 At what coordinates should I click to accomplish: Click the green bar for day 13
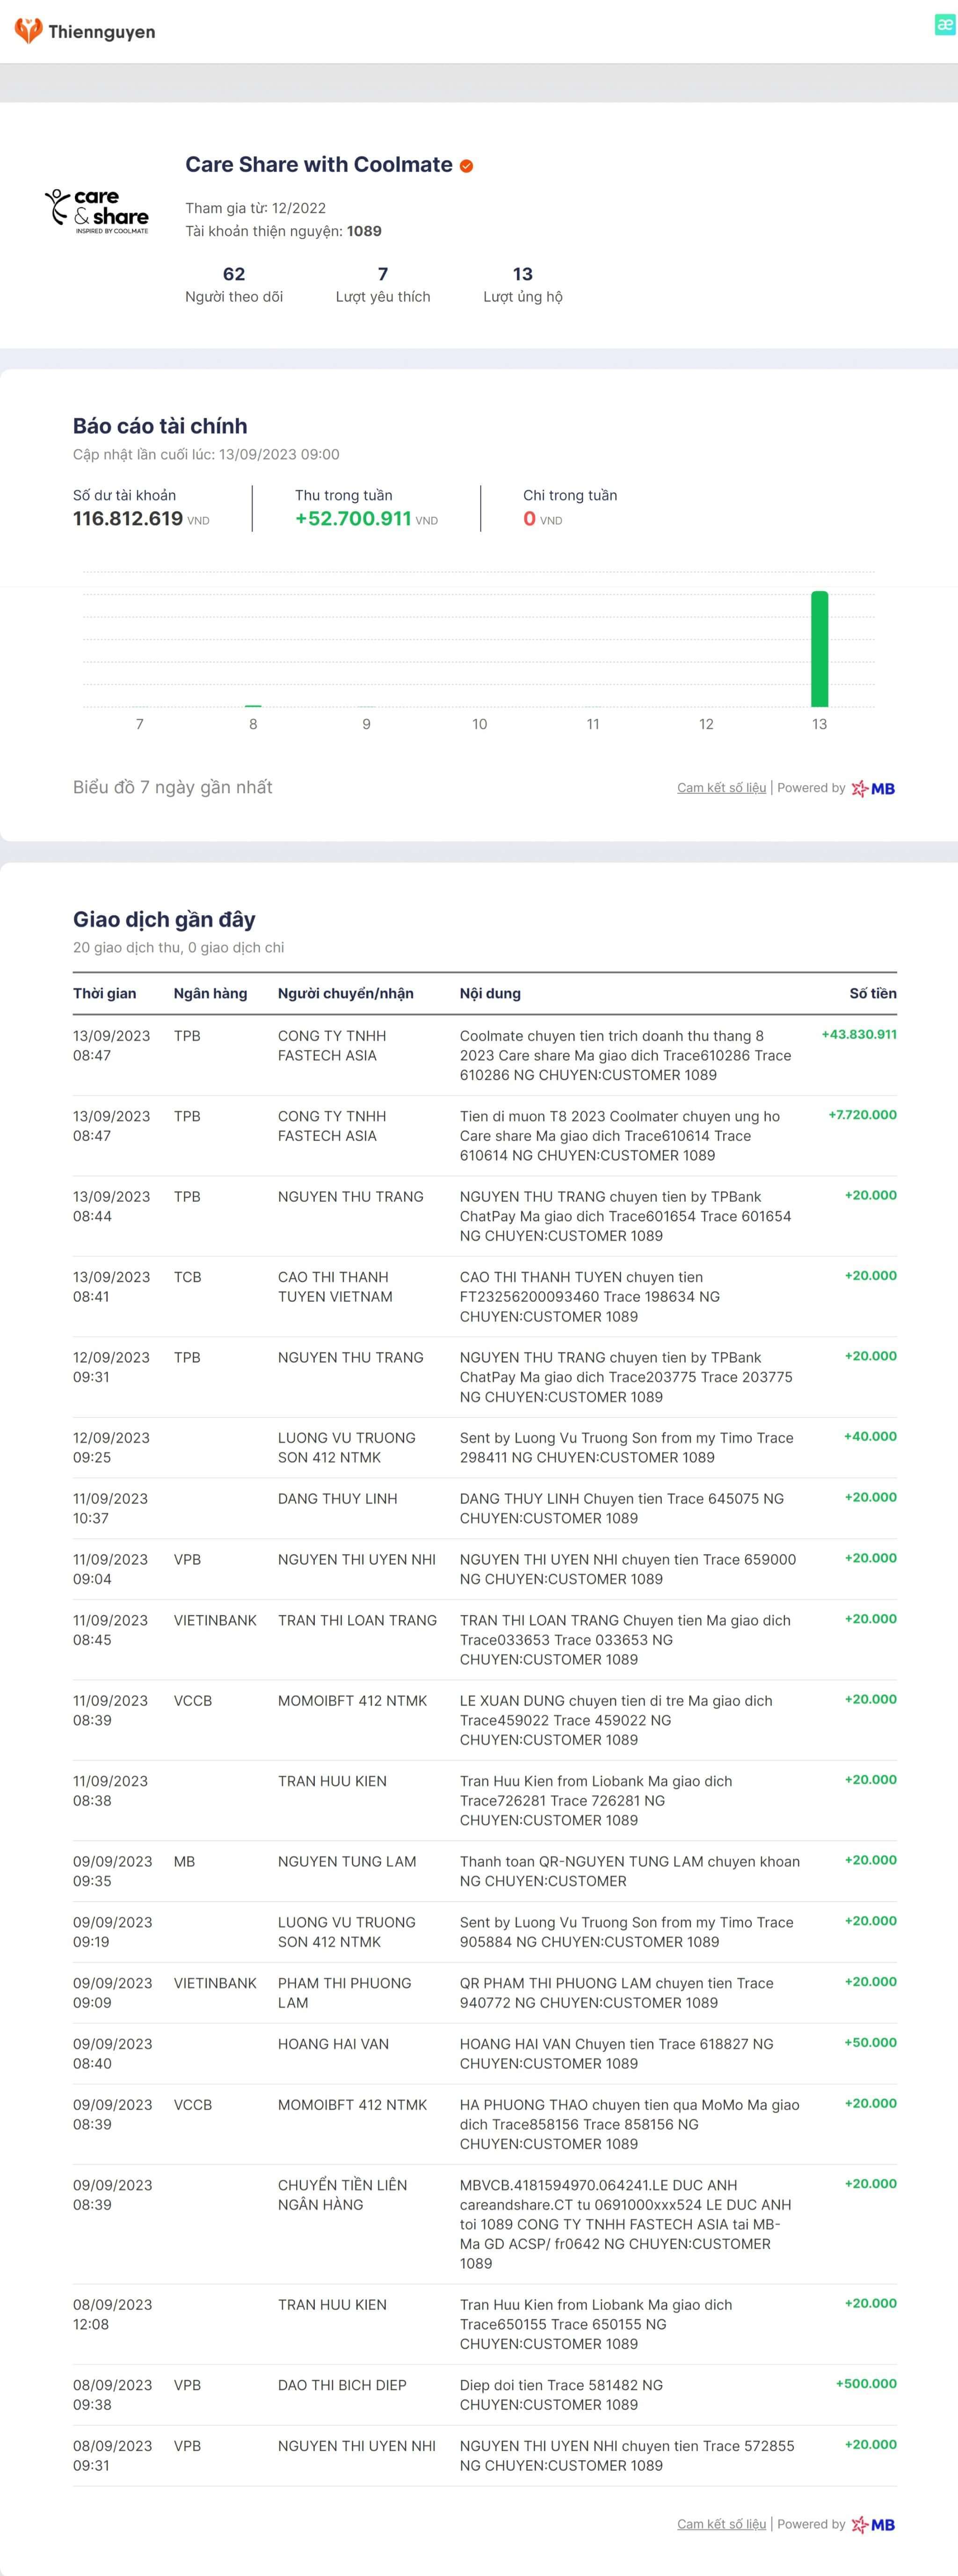click(819, 649)
